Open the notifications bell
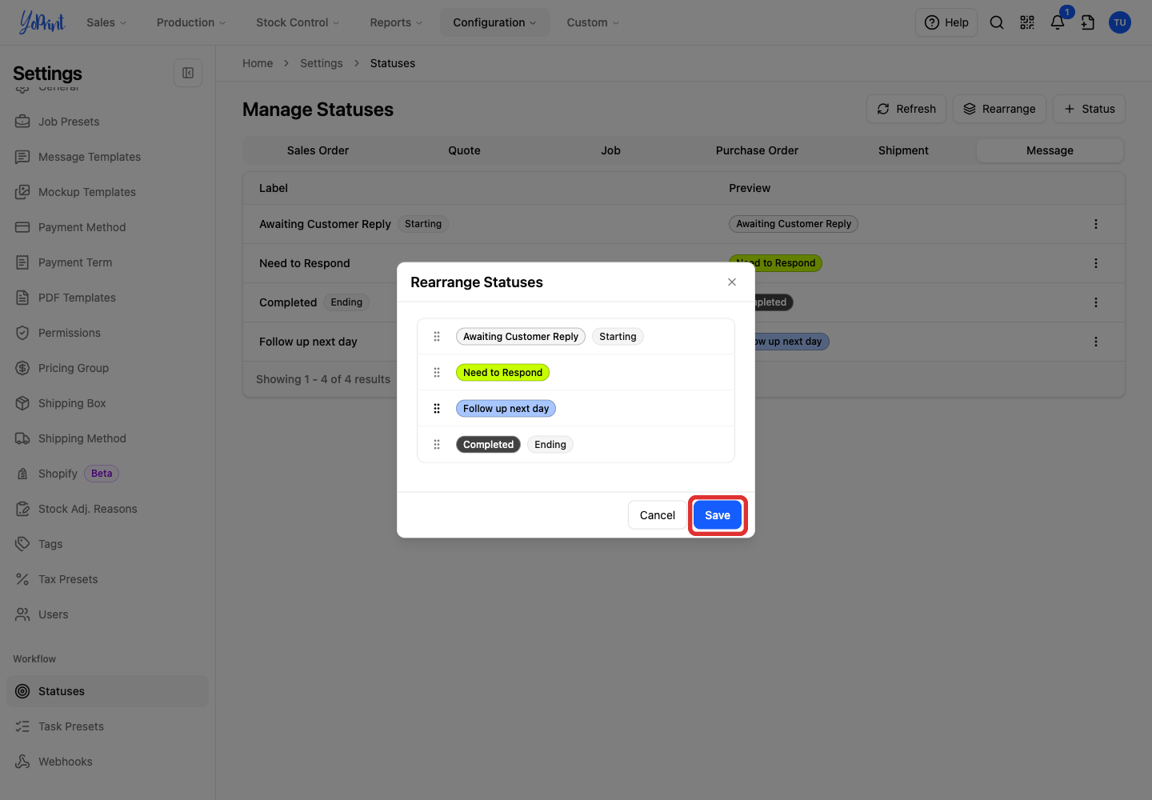Screen dimensions: 1152x800 (1058, 22)
